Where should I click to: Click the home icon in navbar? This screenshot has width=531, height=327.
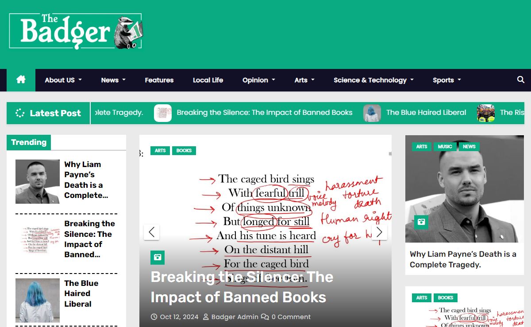click(21, 80)
